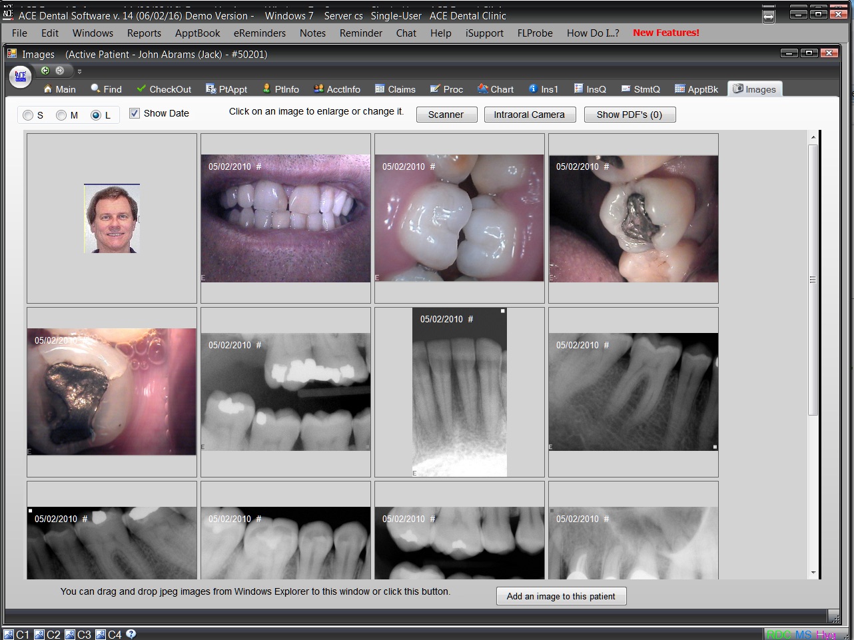
Task: Click the chart icon beside Chart
Action: (483, 89)
